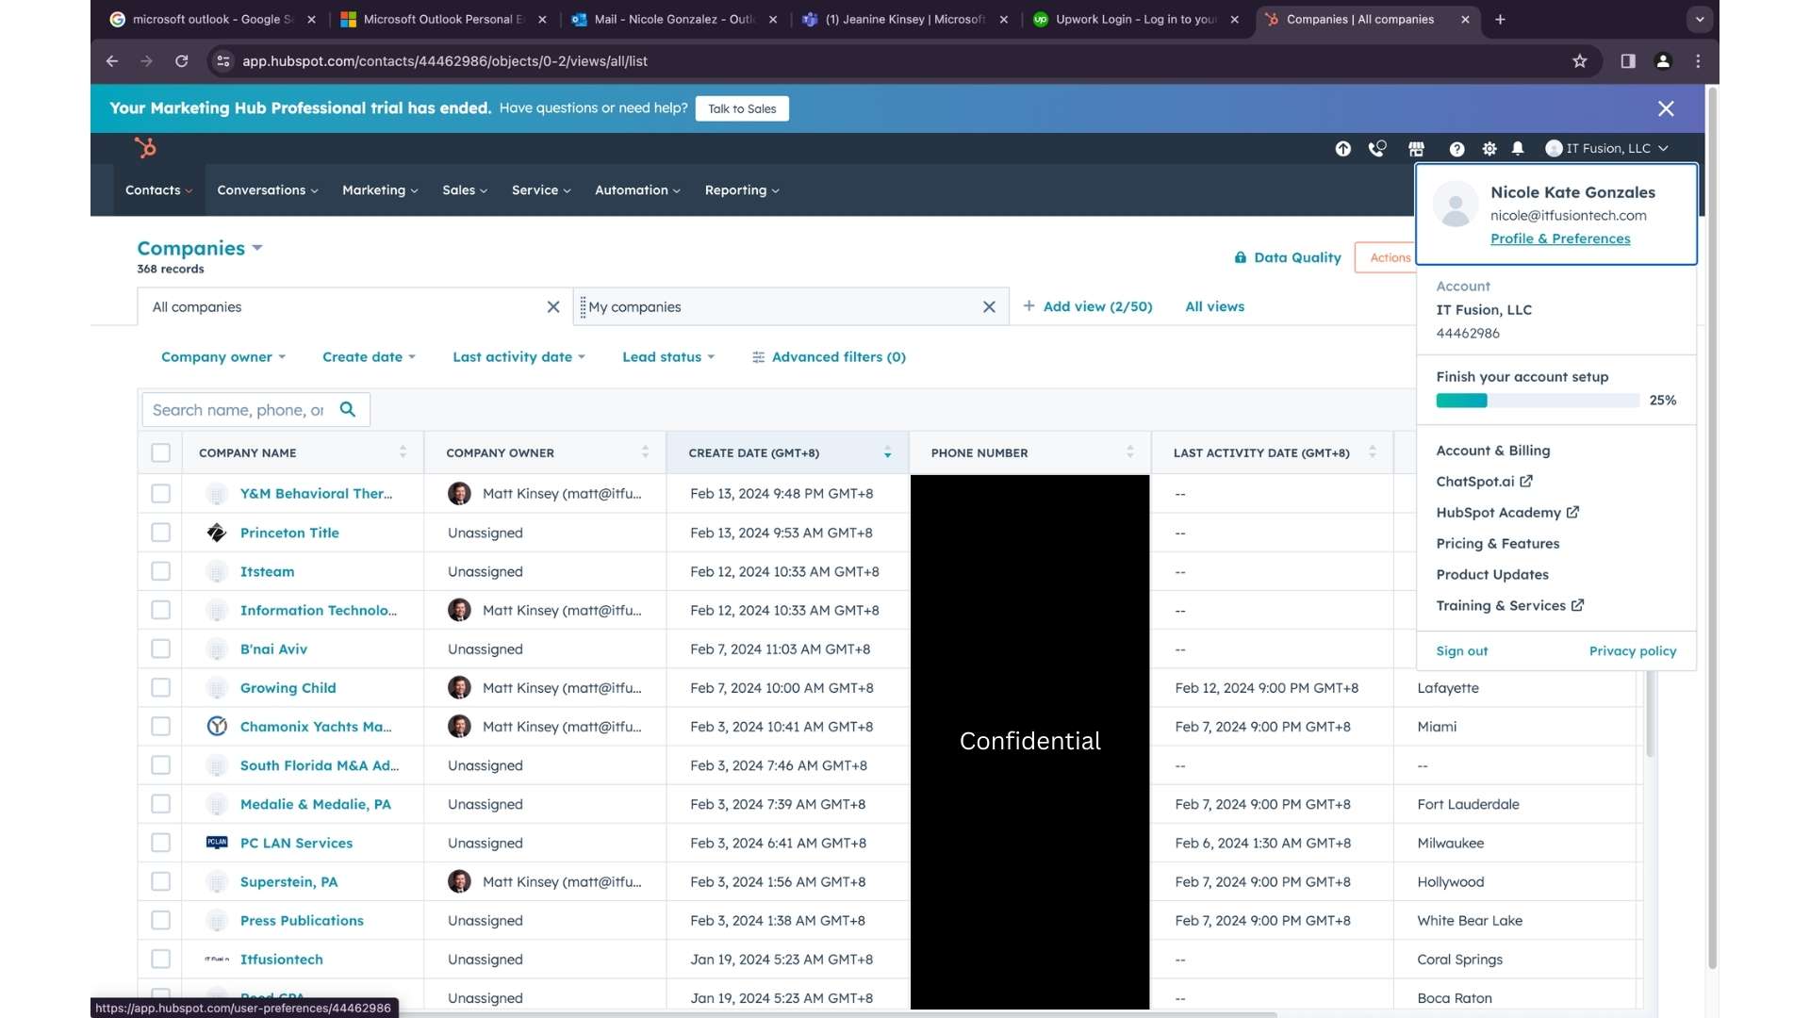Open the Lead status filter

[668, 357]
